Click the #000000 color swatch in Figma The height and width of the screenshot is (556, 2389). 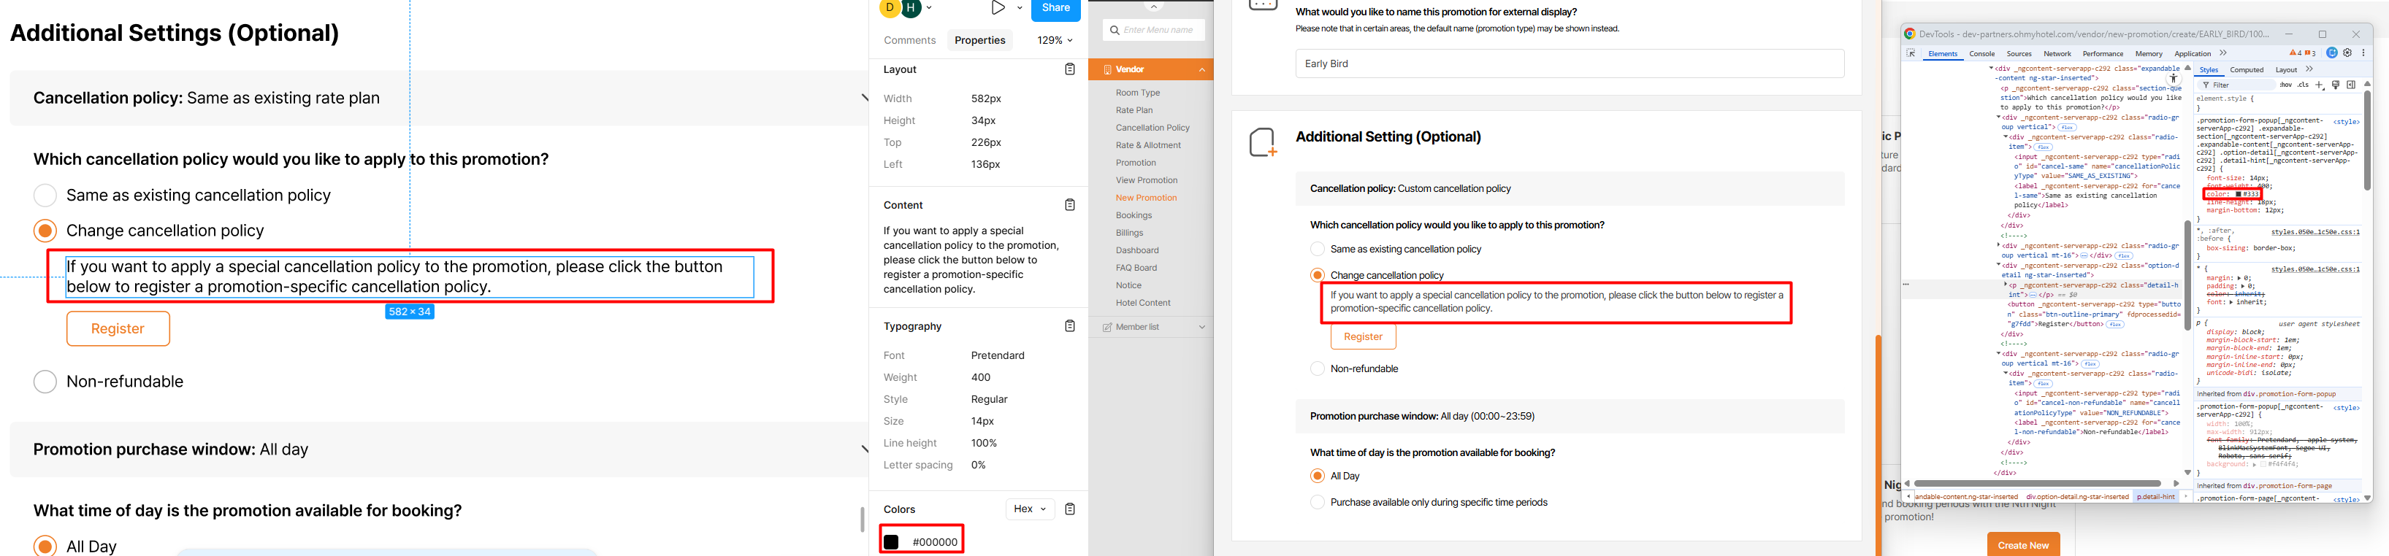point(891,542)
